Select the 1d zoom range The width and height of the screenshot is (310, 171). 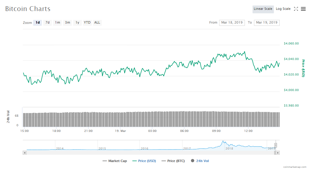tap(38, 23)
